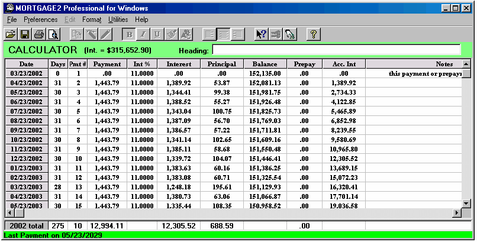Screen dimensions: 477x242
Task: Open the File menu
Action: point(12,20)
